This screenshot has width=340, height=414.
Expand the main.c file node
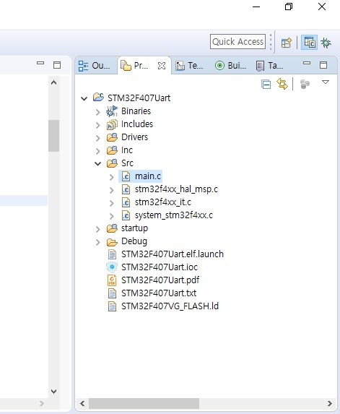(112, 177)
